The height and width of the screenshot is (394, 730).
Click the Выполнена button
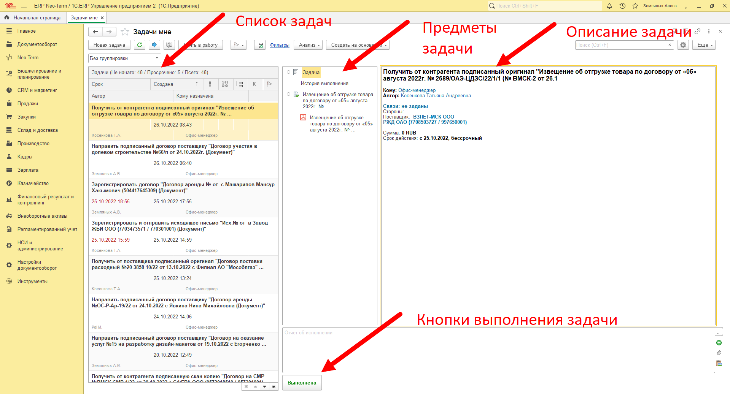[x=302, y=383]
